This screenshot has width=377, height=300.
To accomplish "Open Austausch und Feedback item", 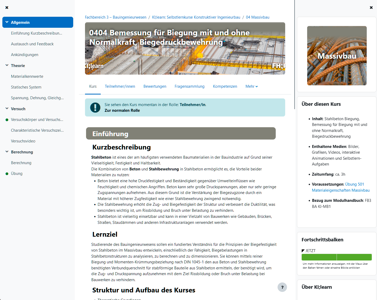I will click(x=32, y=44).
